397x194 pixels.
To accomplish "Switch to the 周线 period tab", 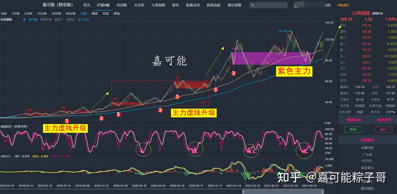I will click(94, 13).
